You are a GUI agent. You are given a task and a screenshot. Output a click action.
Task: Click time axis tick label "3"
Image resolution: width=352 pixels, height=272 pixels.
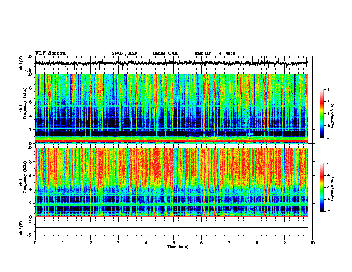click(118, 243)
